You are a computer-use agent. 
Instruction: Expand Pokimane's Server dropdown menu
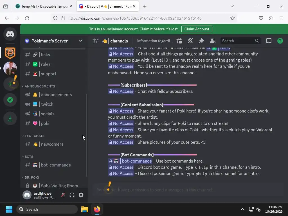point(81,41)
